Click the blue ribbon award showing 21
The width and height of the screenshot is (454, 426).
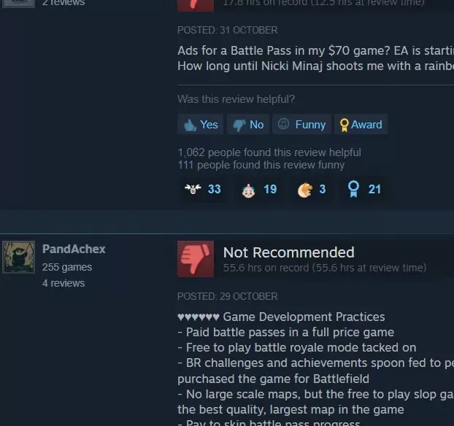(x=364, y=189)
